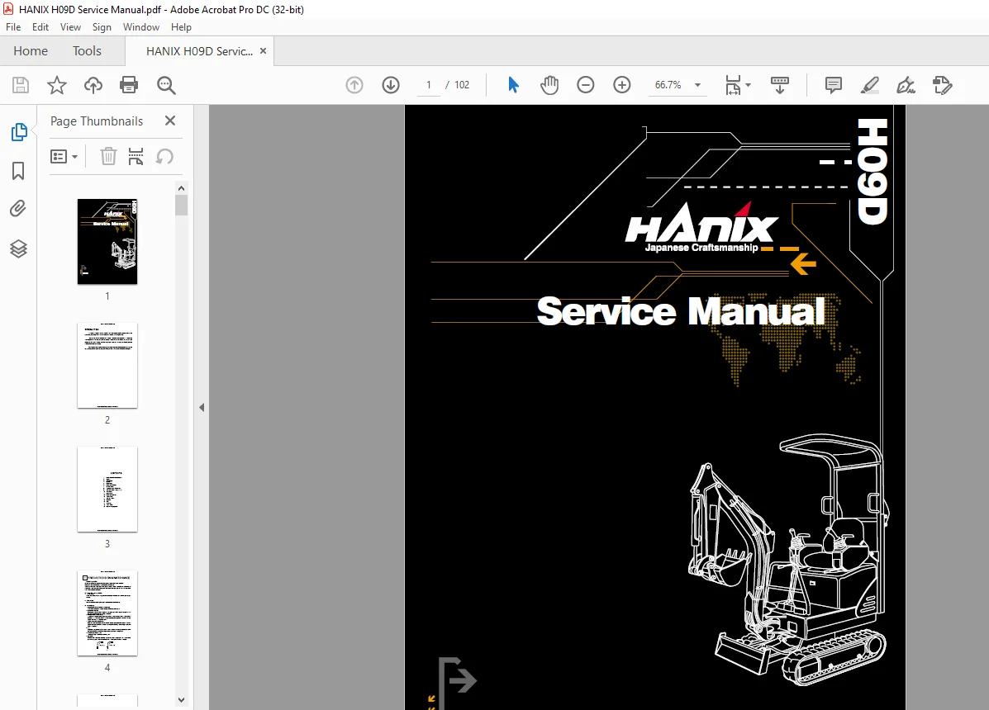This screenshot has height=710, width=989.
Task: Switch to the Home tab
Action: [31, 51]
